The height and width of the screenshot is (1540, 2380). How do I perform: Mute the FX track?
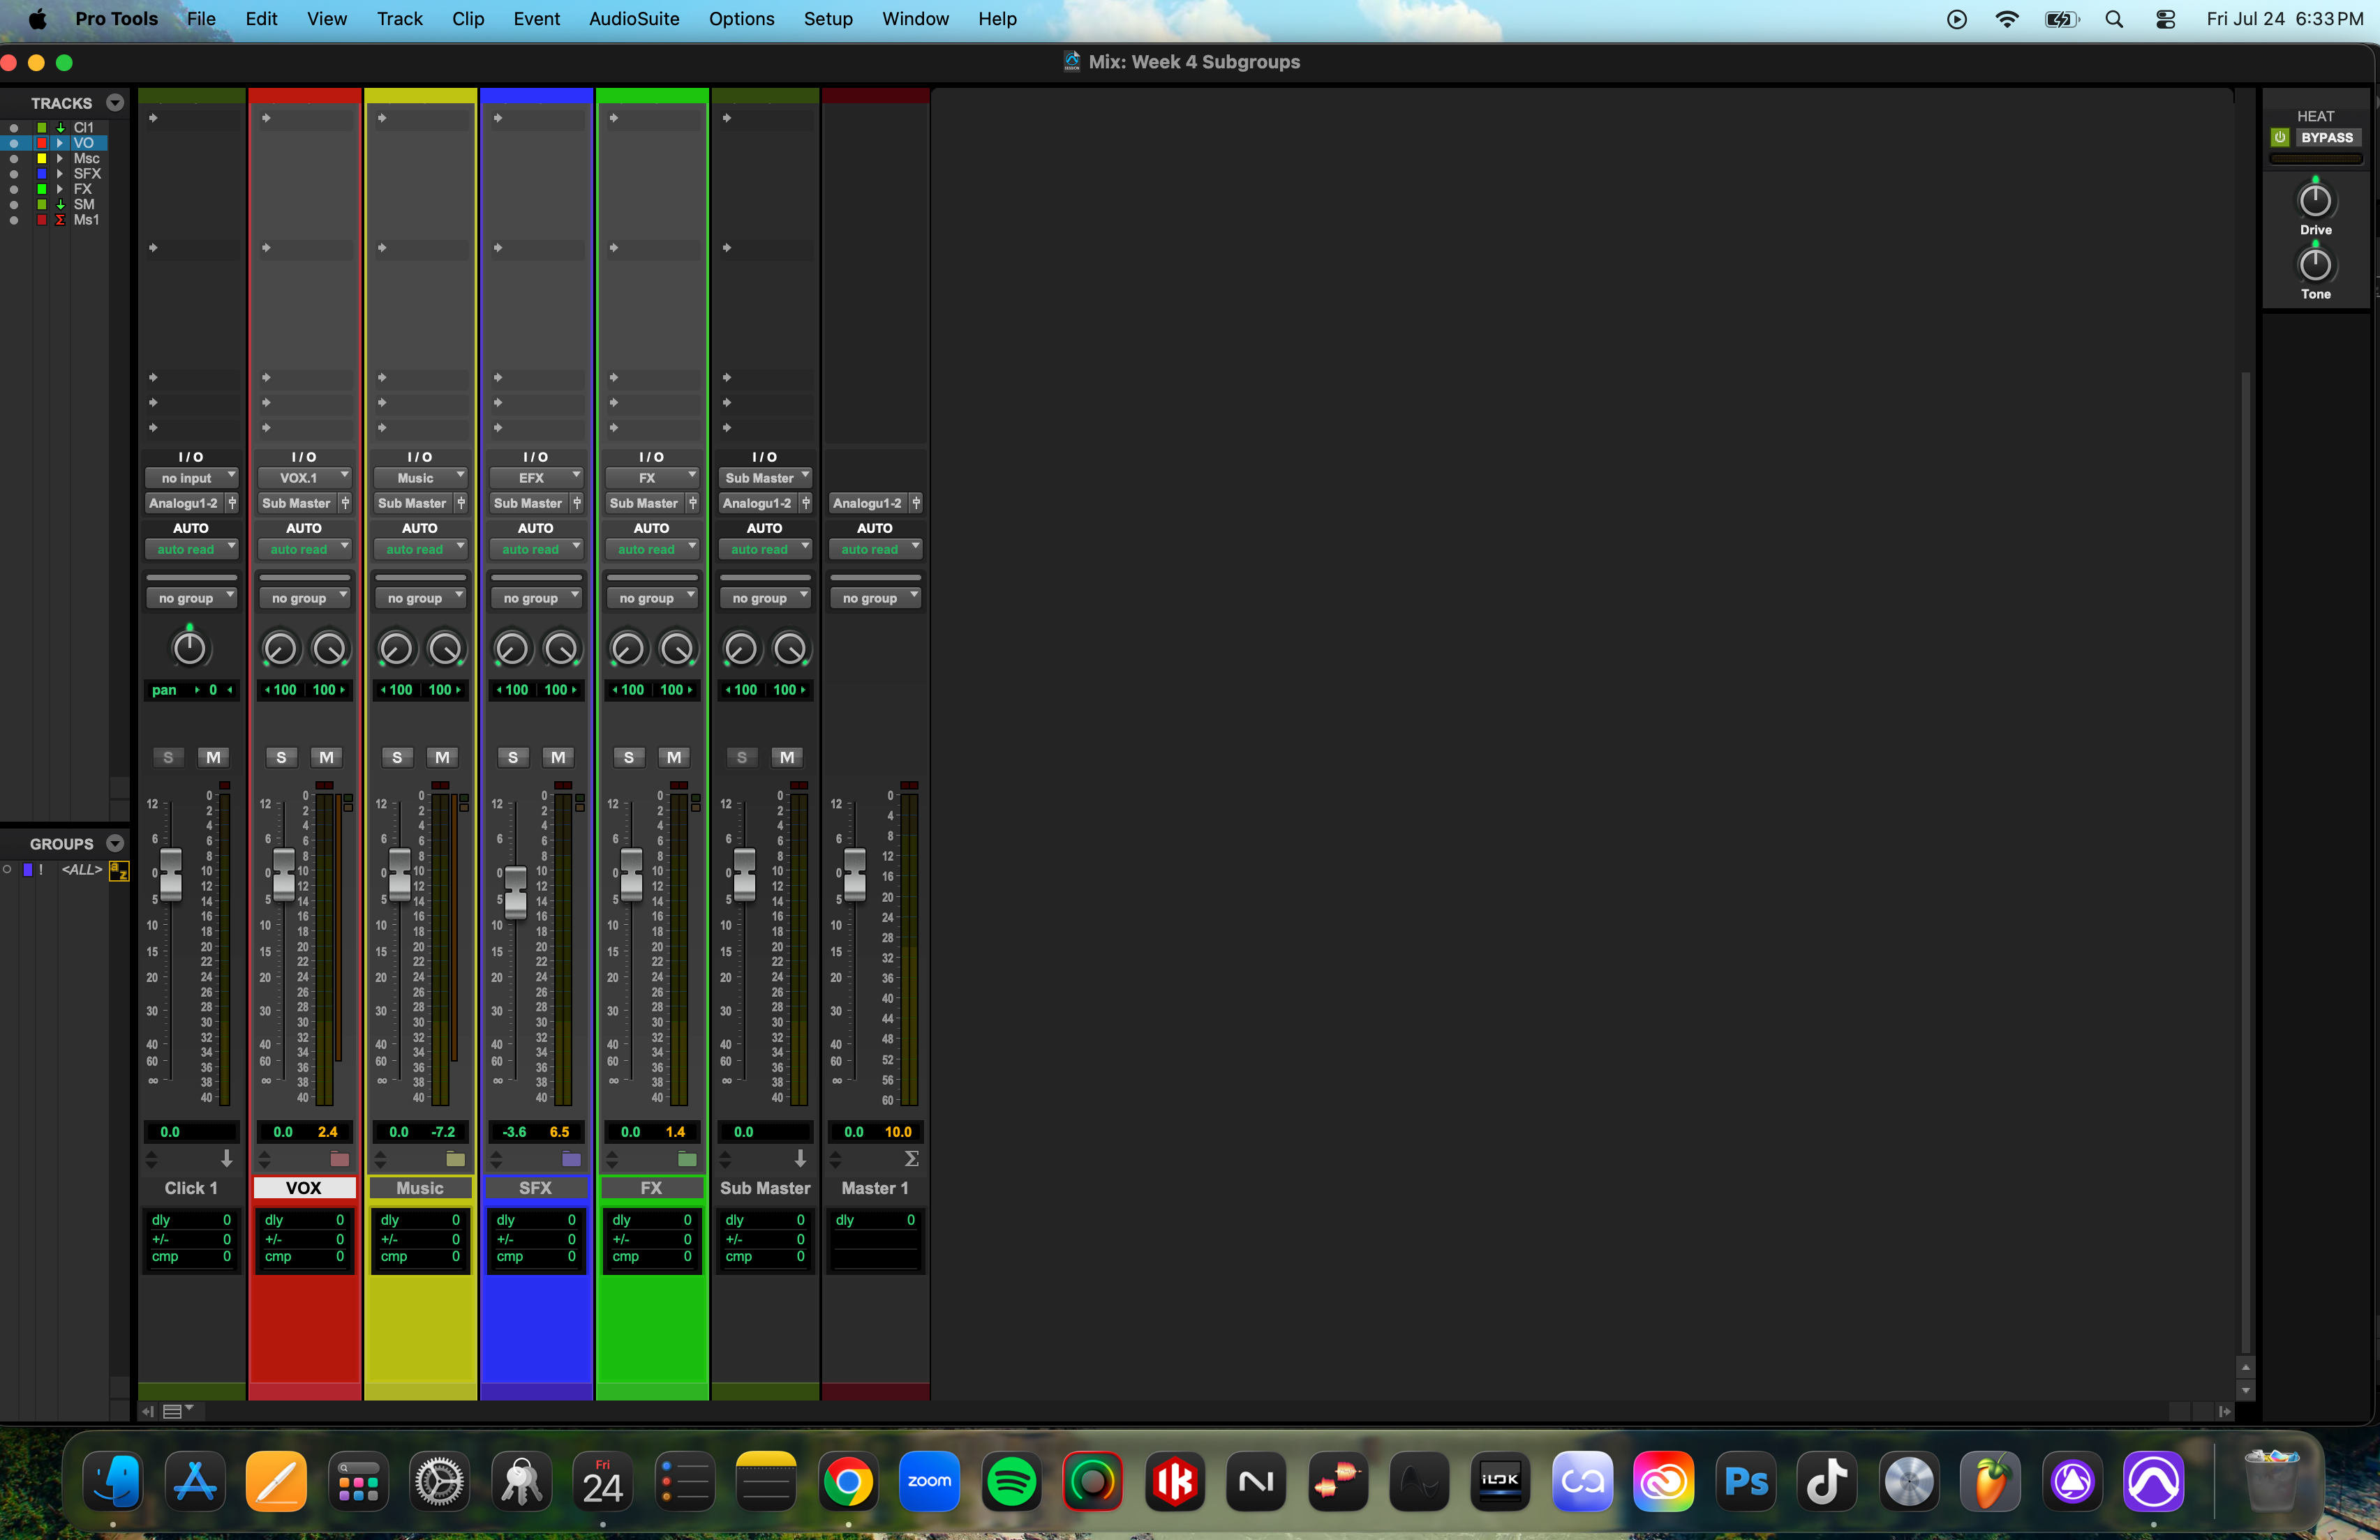[674, 757]
